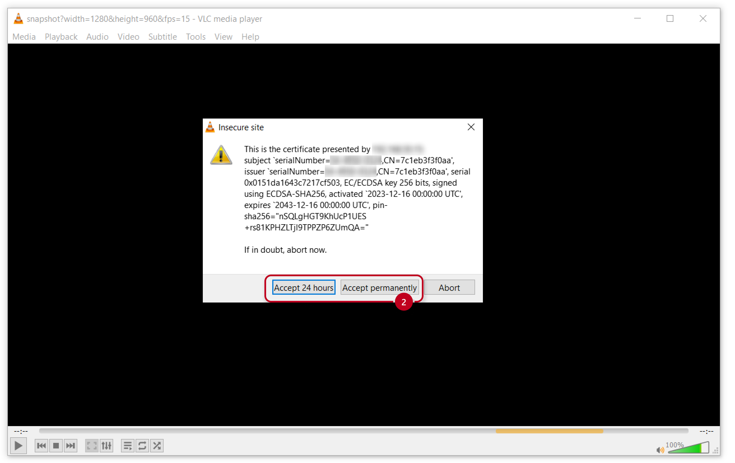Toggle the playlist view icon
The image size is (735, 463).
pos(127,446)
